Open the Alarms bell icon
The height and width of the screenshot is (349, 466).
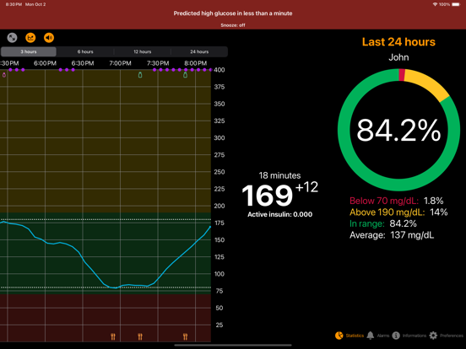[371, 336]
